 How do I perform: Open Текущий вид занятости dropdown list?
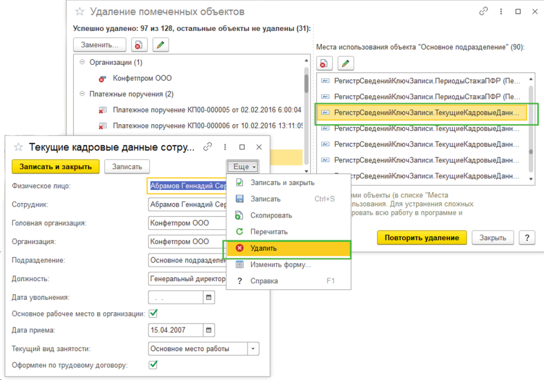(x=253, y=349)
